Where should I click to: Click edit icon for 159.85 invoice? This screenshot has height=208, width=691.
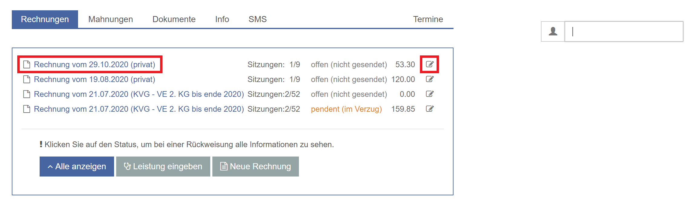[430, 109]
